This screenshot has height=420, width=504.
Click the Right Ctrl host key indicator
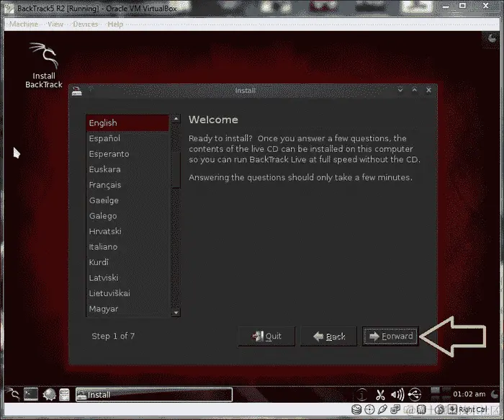(x=472, y=410)
